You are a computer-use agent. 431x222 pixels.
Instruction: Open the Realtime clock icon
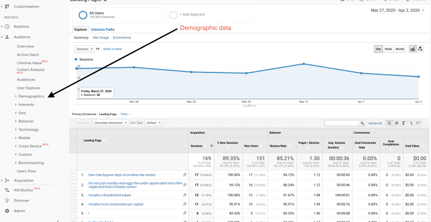8,27
